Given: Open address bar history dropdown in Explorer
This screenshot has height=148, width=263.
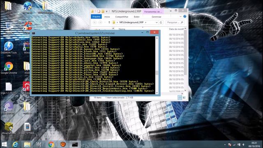Looking at the screenshot, I should (157, 22).
